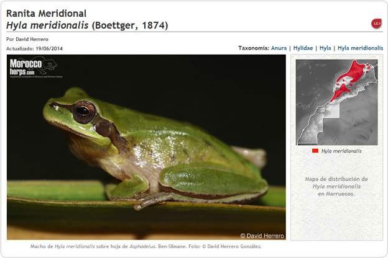
Task: Click the red LC conservation status badge
Action: coord(376,24)
